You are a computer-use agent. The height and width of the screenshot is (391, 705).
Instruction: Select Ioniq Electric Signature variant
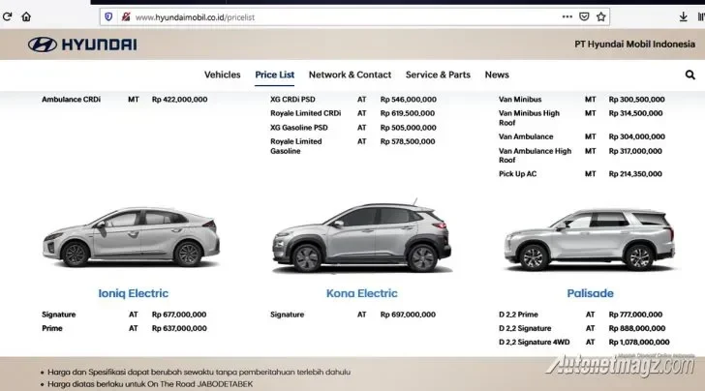click(x=58, y=315)
